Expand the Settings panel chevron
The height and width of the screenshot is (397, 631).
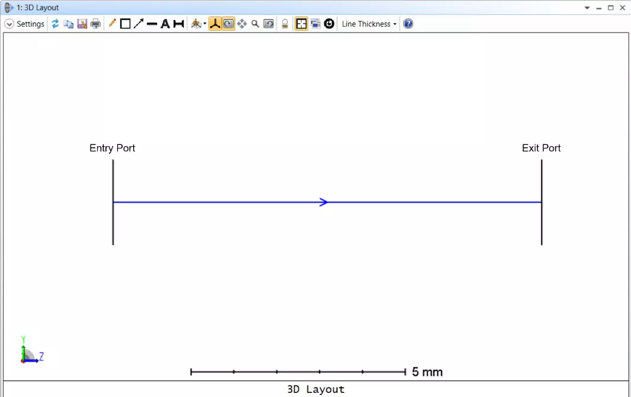point(9,24)
